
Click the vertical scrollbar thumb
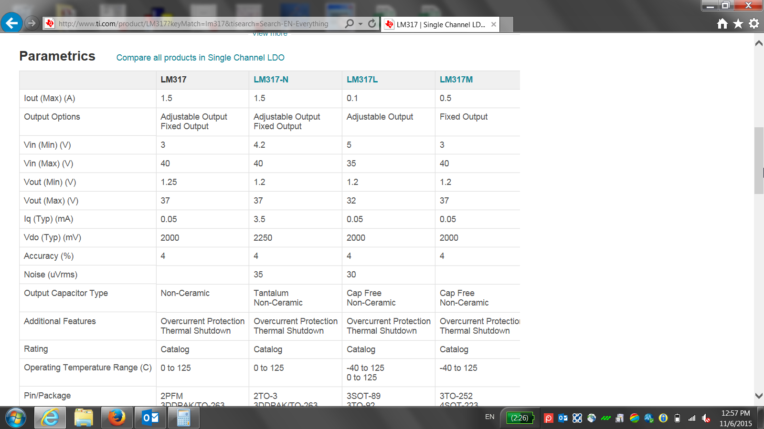coord(759,161)
